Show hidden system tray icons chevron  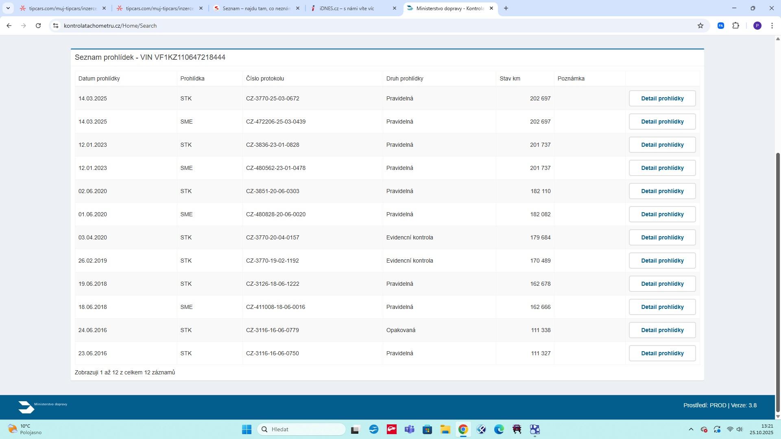point(691,430)
